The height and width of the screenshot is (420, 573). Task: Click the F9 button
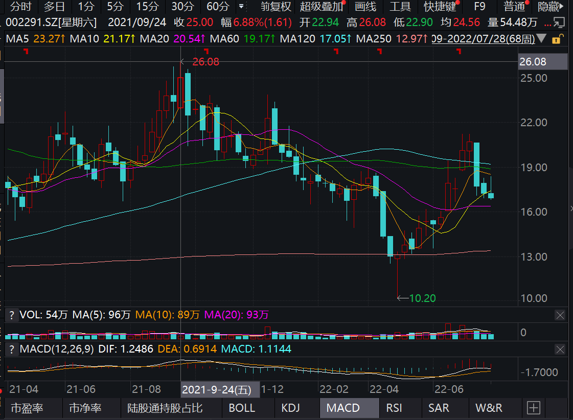(479, 6)
